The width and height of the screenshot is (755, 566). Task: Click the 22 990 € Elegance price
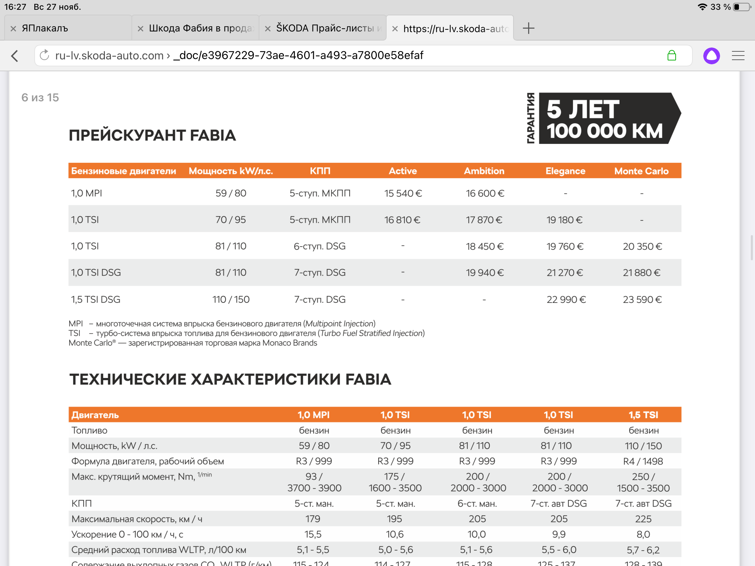(566, 299)
